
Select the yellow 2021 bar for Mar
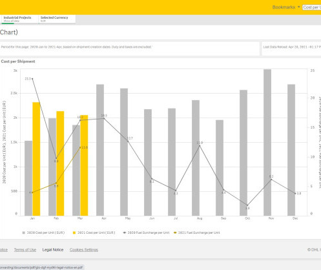click(x=84, y=165)
